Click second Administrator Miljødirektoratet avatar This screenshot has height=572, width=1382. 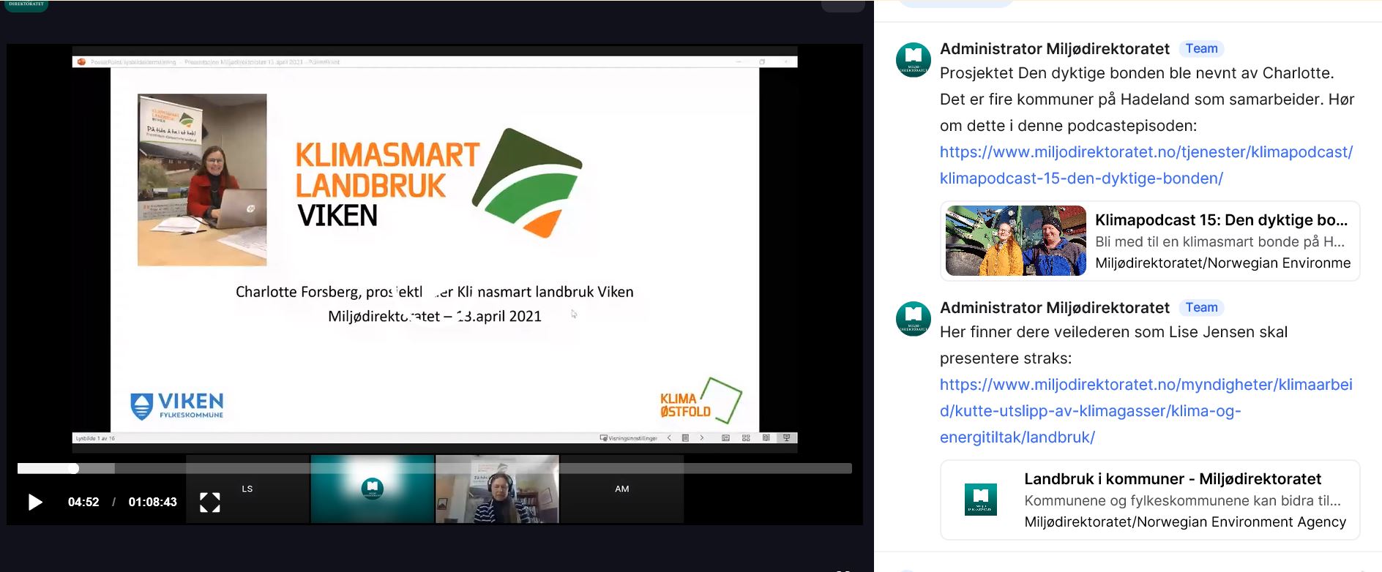click(913, 318)
